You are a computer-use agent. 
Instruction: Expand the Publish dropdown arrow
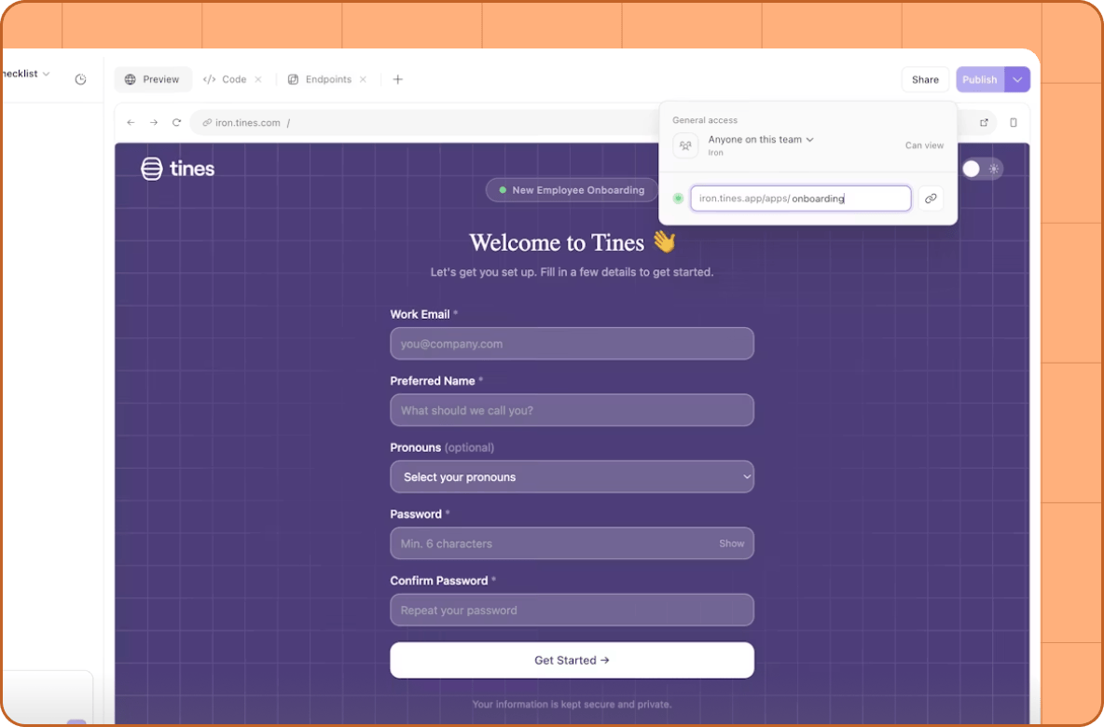[1017, 79]
